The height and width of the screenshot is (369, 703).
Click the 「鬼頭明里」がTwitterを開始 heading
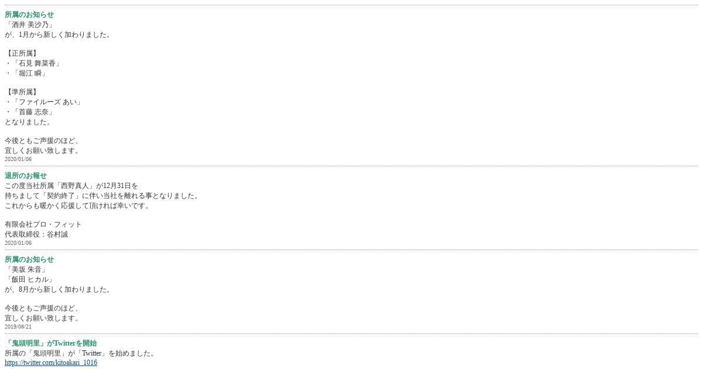point(50,343)
